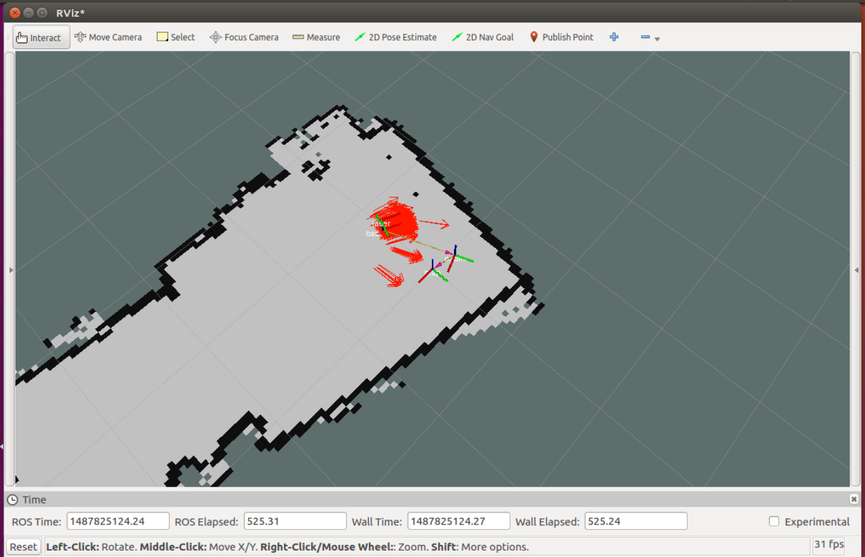Start a 2D Pose Estimate
Viewport: 865px width, 557px height.
[396, 37]
